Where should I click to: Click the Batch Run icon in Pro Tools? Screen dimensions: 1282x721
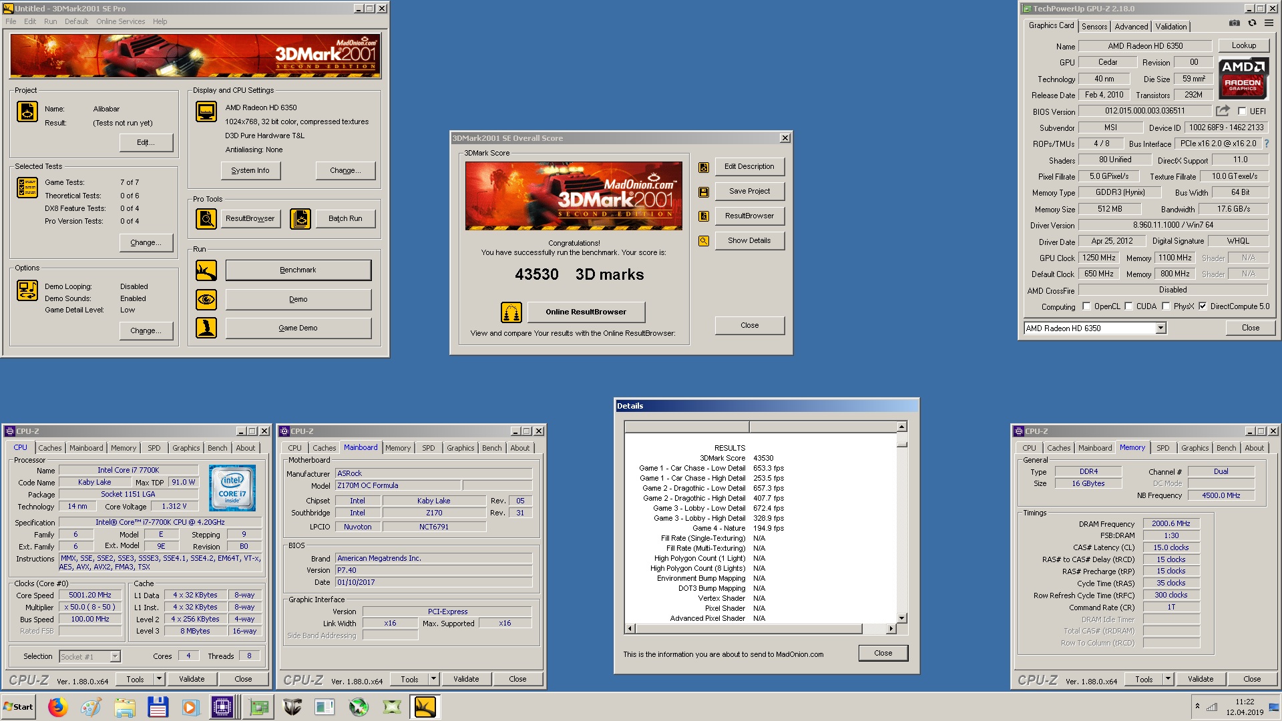[x=300, y=218]
